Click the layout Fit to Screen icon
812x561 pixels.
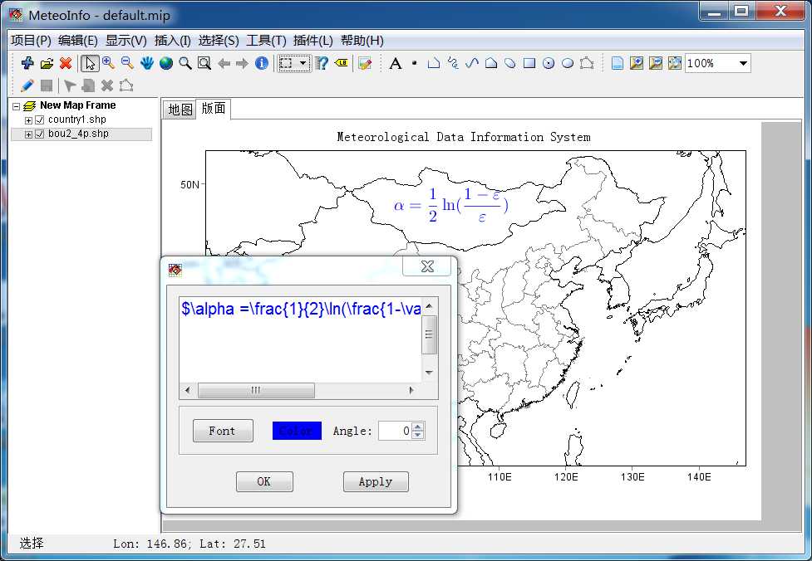coord(674,63)
